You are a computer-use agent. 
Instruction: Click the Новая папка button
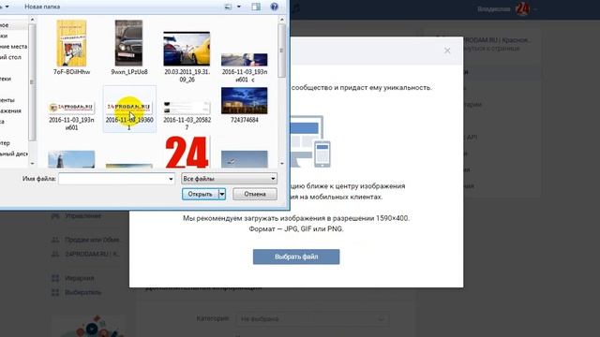pyautogui.click(x=42, y=7)
